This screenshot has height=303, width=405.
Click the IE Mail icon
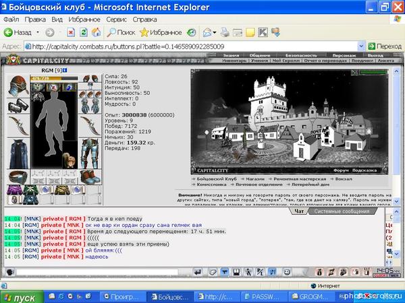pyautogui.click(x=207, y=32)
